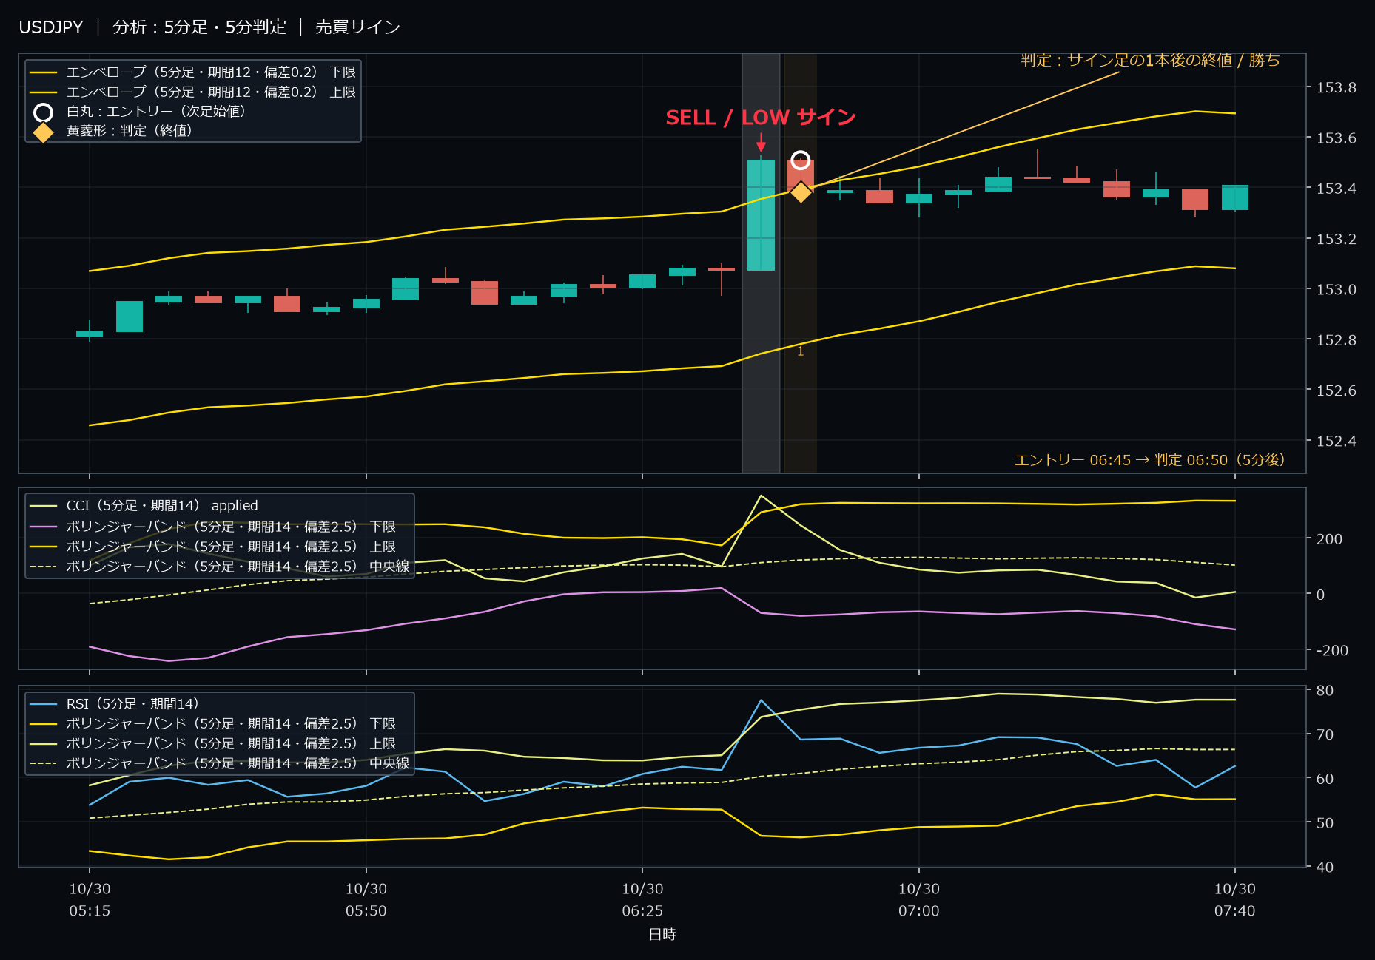Click the last green candle at 07:40
This screenshot has width=1375, height=960.
coord(1235,197)
